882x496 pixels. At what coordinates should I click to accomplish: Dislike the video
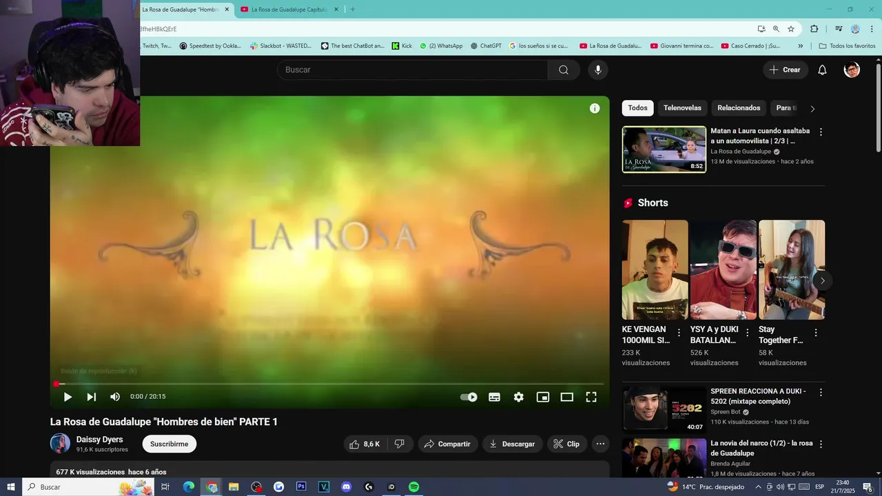click(x=400, y=444)
